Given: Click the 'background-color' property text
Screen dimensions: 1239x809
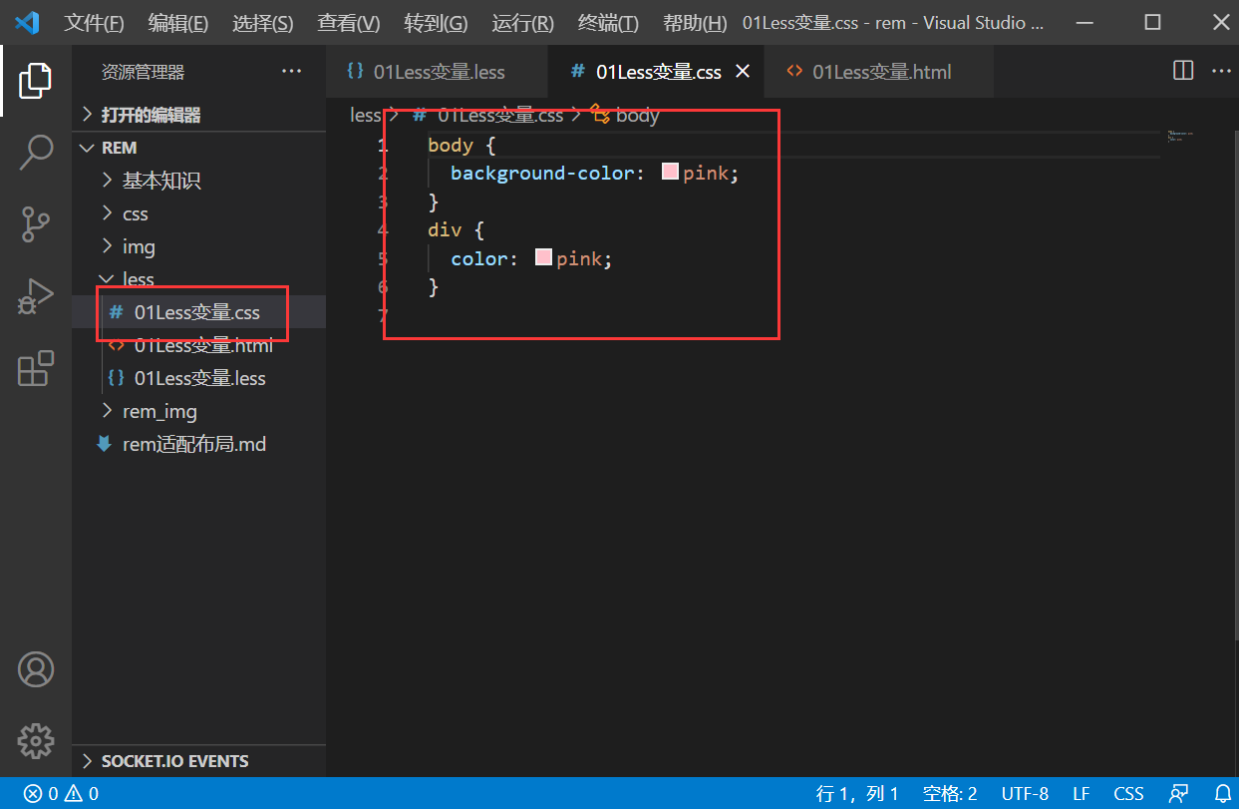Looking at the screenshot, I should pyautogui.click(x=541, y=173).
